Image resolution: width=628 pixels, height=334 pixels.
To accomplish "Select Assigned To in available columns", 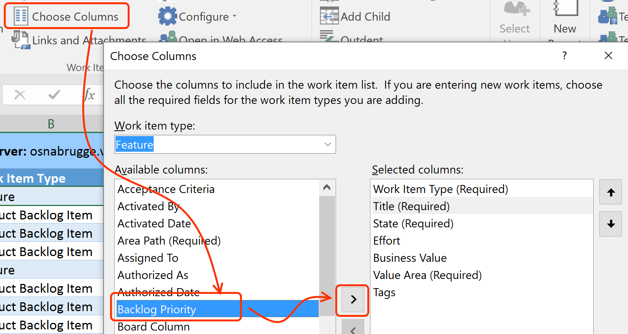I will pyautogui.click(x=148, y=258).
